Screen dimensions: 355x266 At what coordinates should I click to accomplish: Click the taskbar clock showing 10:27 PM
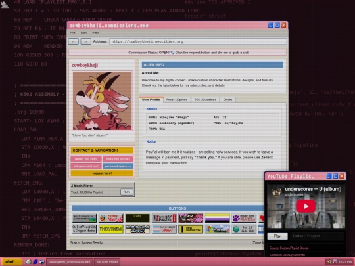point(345,262)
